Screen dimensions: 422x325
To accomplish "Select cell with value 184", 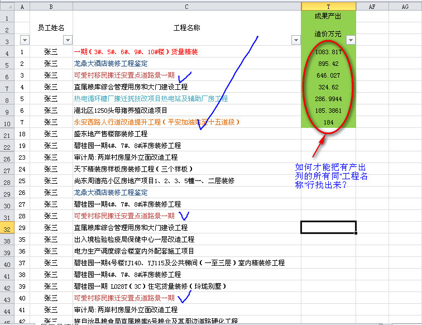I will (328, 122).
